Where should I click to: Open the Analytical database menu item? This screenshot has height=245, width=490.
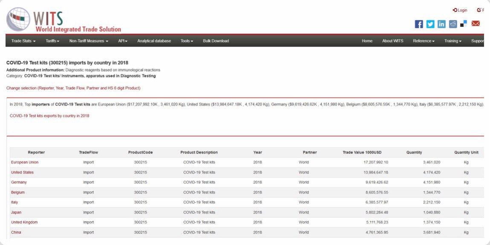pos(154,41)
